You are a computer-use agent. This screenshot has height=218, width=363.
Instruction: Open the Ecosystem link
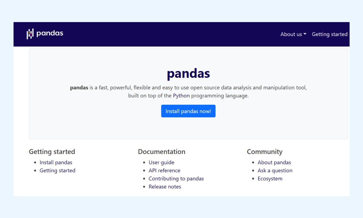pos(270,179)
